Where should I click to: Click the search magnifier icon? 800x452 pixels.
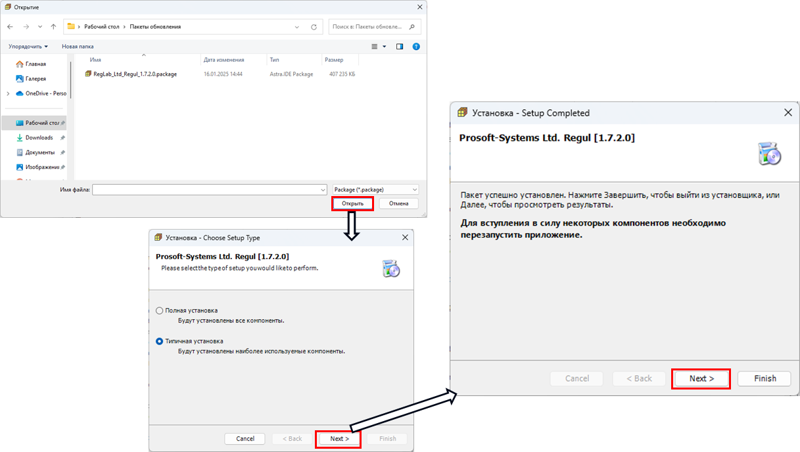[x=412, y=27]
